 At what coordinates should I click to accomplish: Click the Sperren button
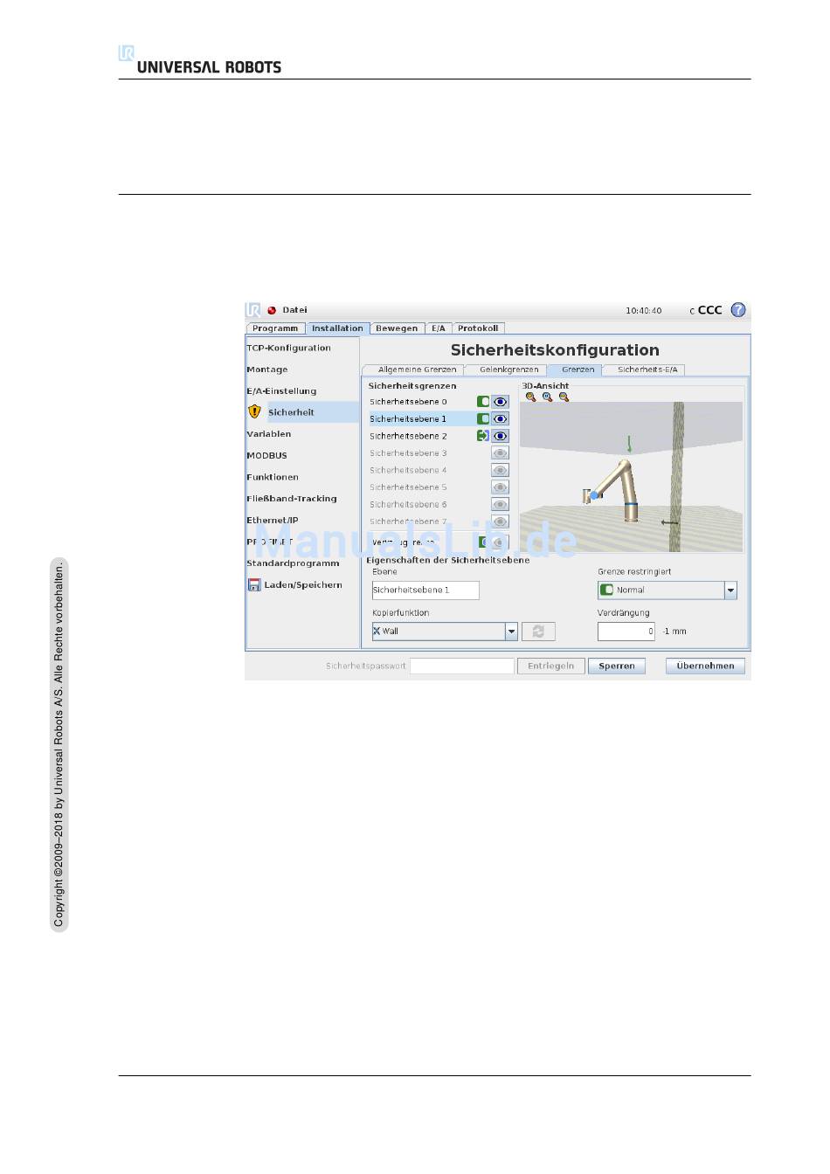pos(617,666)
